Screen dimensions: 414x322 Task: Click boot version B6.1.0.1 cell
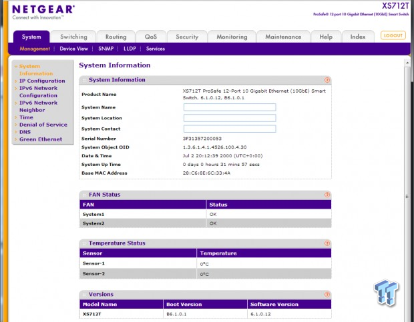pyautogui.click(x=205, y=314)
